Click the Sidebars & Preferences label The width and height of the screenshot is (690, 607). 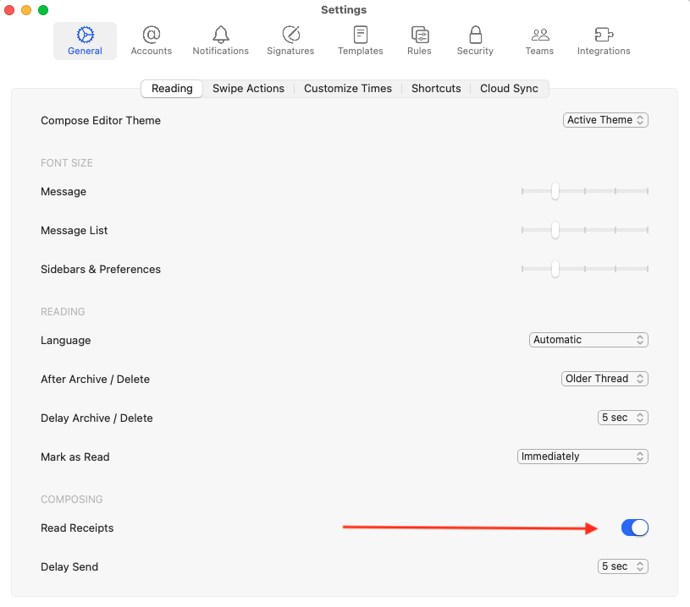101,269
